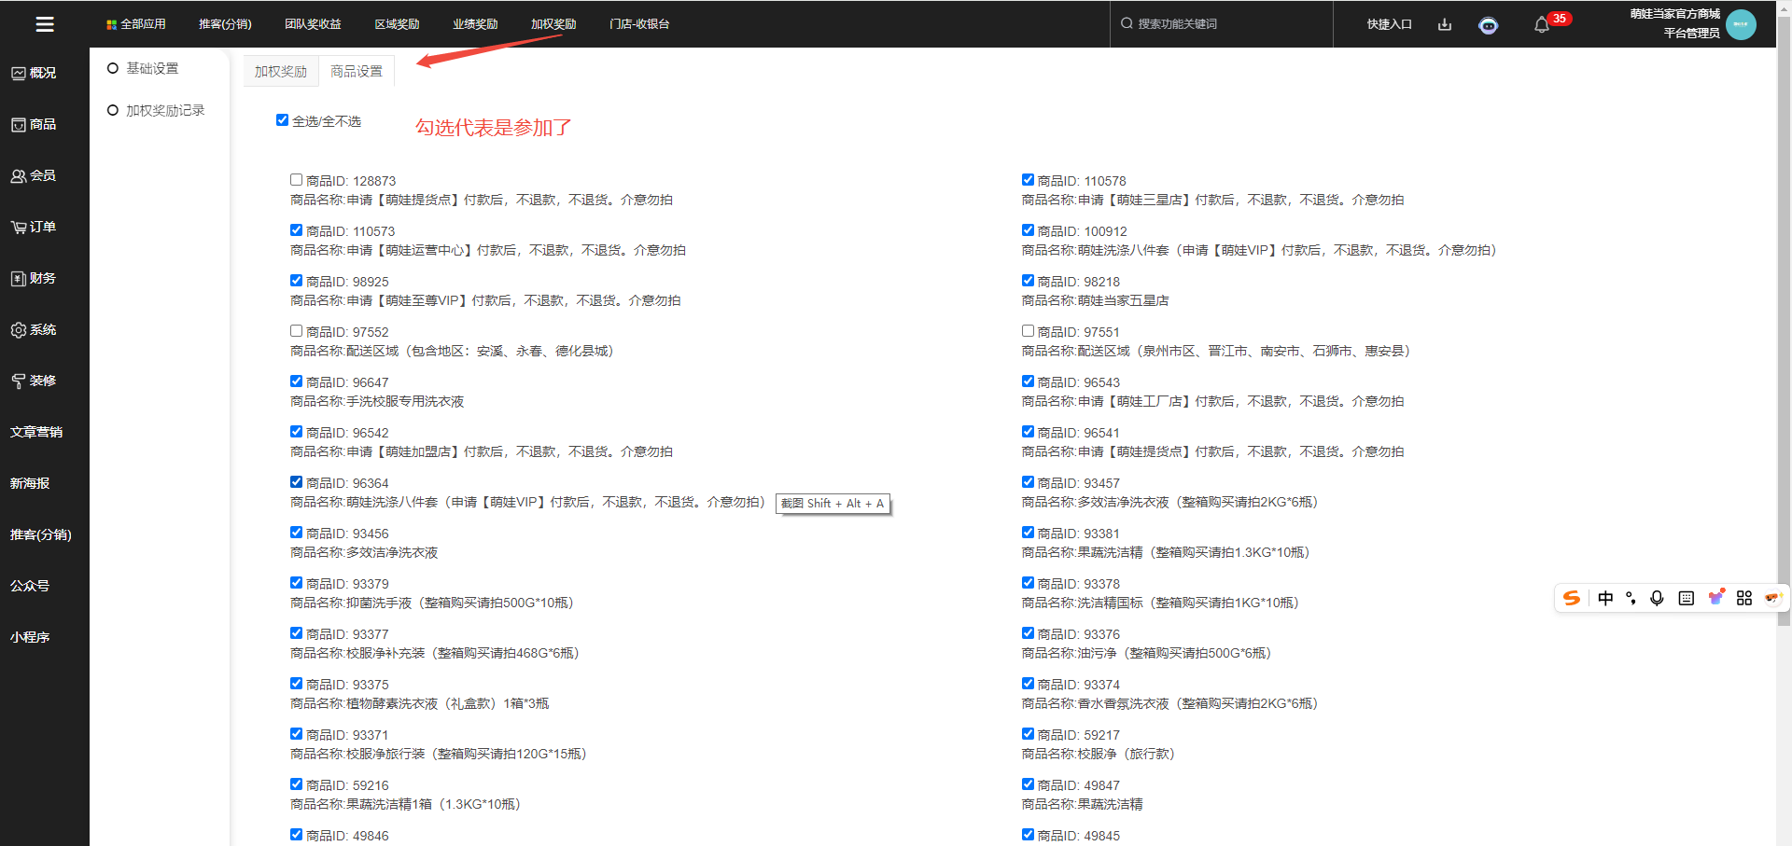
Task: Toggle the 全选/全不选 checkbox
Action: pos(283,120)
